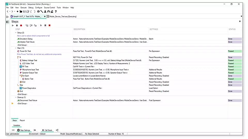Image resolution: width=248 pixels, height=139 pixels.
Task: Click the Help question mark toolbar icon
Action: 56,12
